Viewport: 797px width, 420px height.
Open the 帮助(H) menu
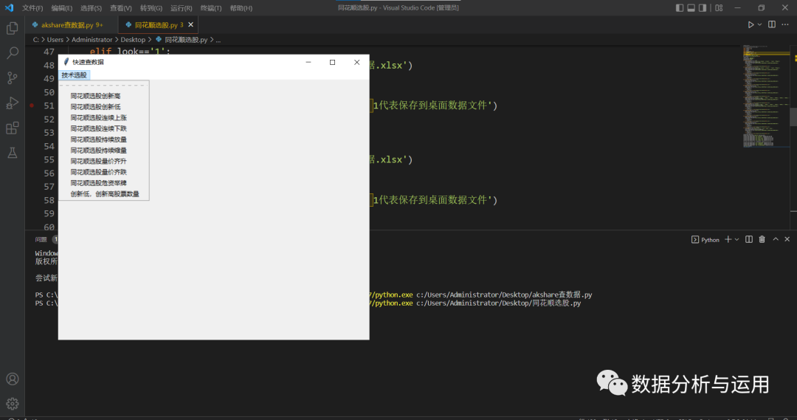pyautogui.click(x=241, y=8)
